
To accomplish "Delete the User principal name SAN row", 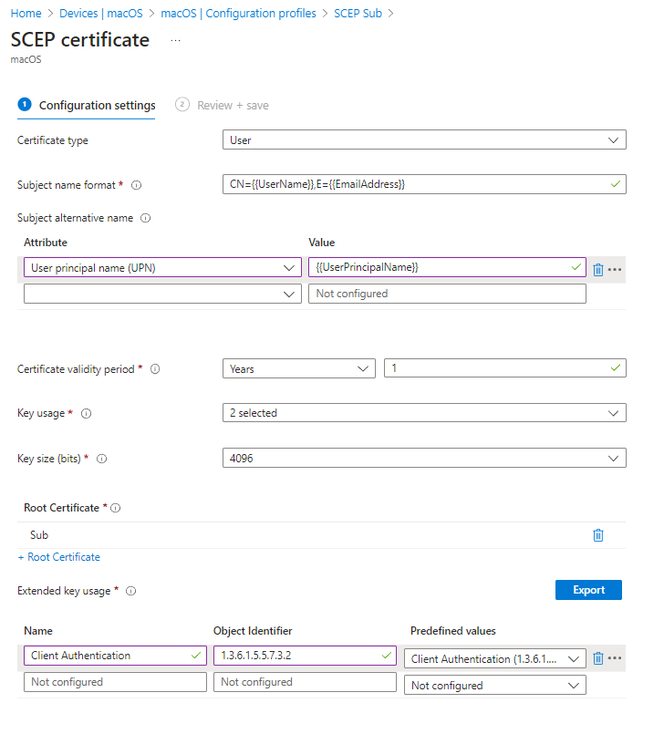I will click(x=598, y=268).
